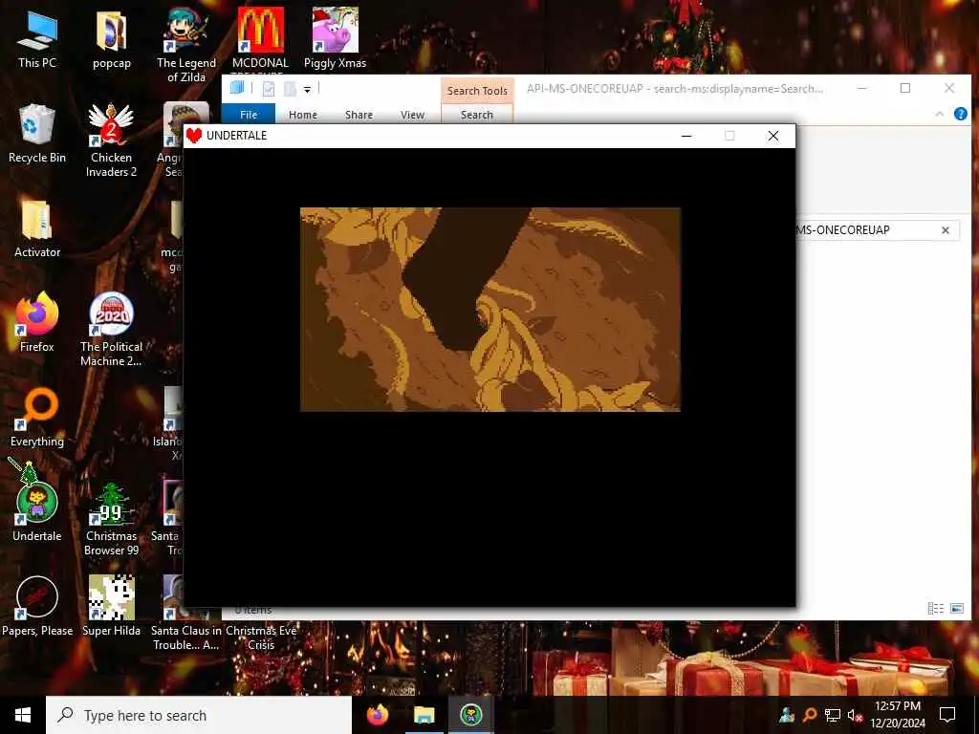
Task: Click the Everything tray icon
Action: pyautogui.click(x=809, y=715)
